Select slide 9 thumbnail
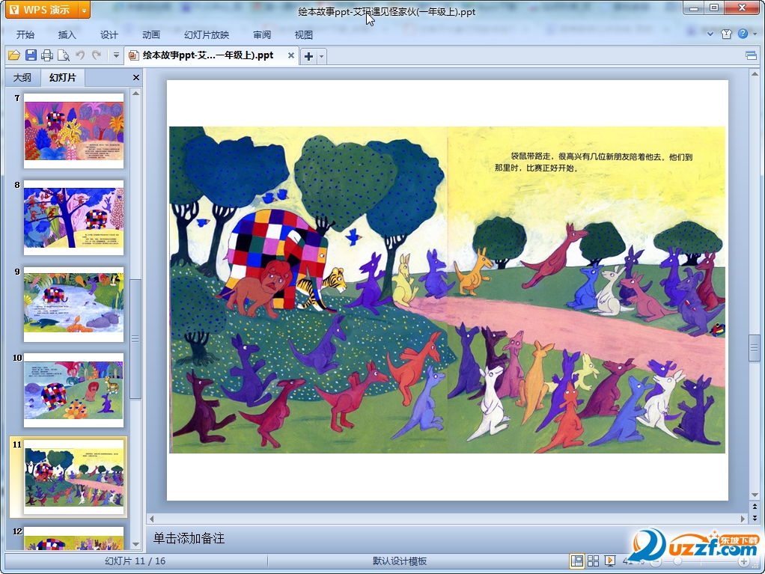Viewport: 765px width, 574px height. 73,305
